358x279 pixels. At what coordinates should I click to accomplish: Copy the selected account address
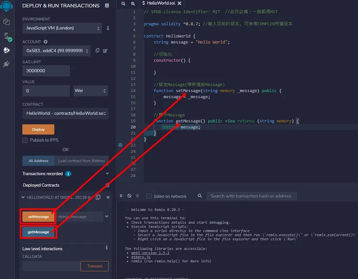click(x=98, y=50)
